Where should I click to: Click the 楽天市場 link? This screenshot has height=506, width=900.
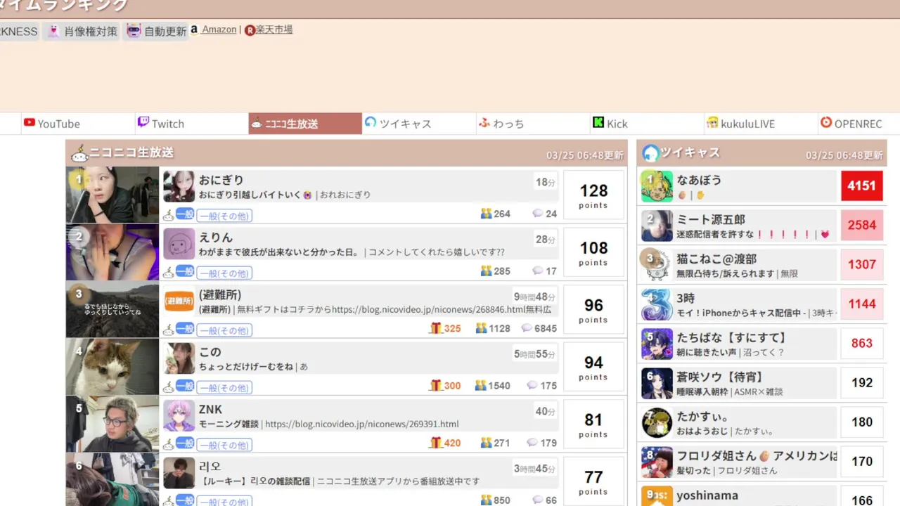click(274, 30)
